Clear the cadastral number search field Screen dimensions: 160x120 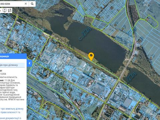[x=26, y=4]
